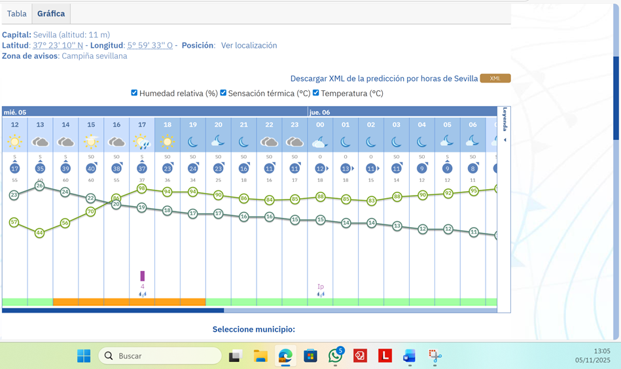Viewport: 621px width, 369px height.
Task: Open the Snipping Tool on the taskbar
Action: (x=435, y=355)
